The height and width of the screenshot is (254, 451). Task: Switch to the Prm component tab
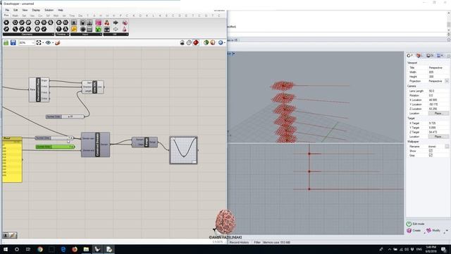pos(6,16)
